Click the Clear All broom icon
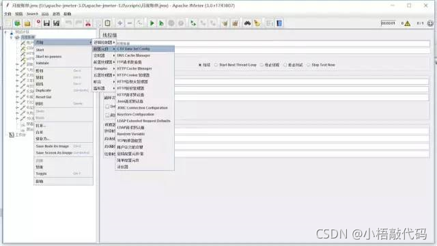 235,23
